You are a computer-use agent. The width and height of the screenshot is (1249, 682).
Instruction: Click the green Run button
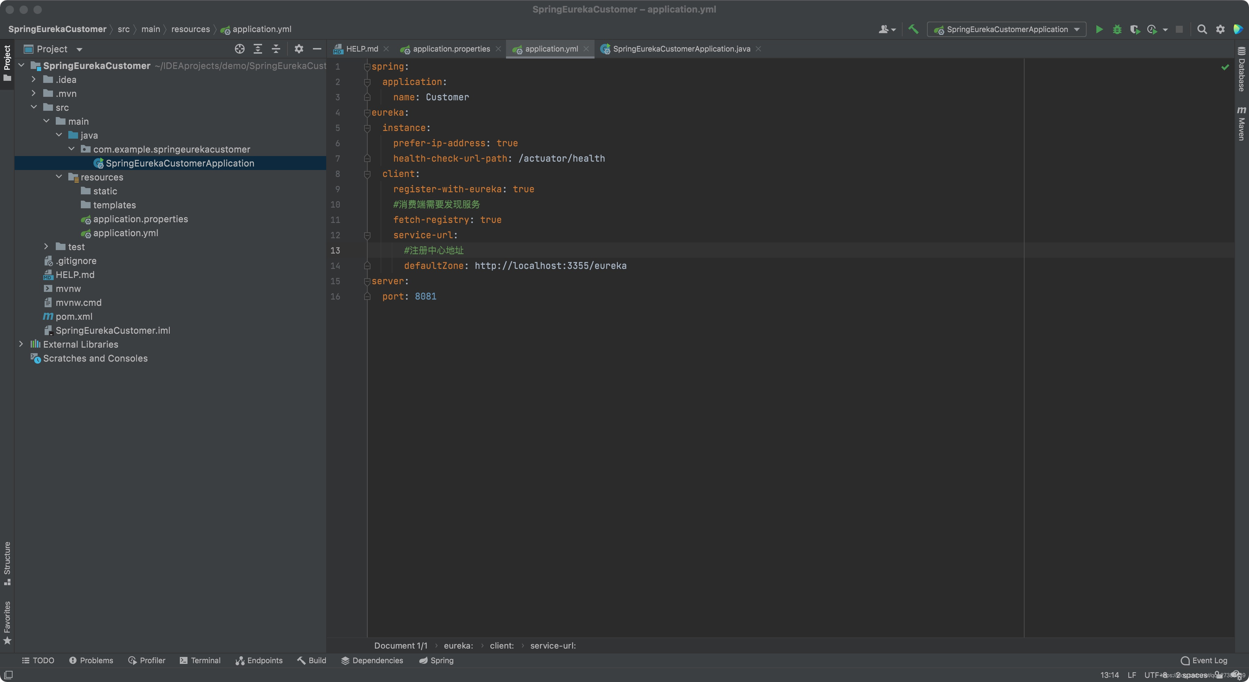[x=1099, y=30]
